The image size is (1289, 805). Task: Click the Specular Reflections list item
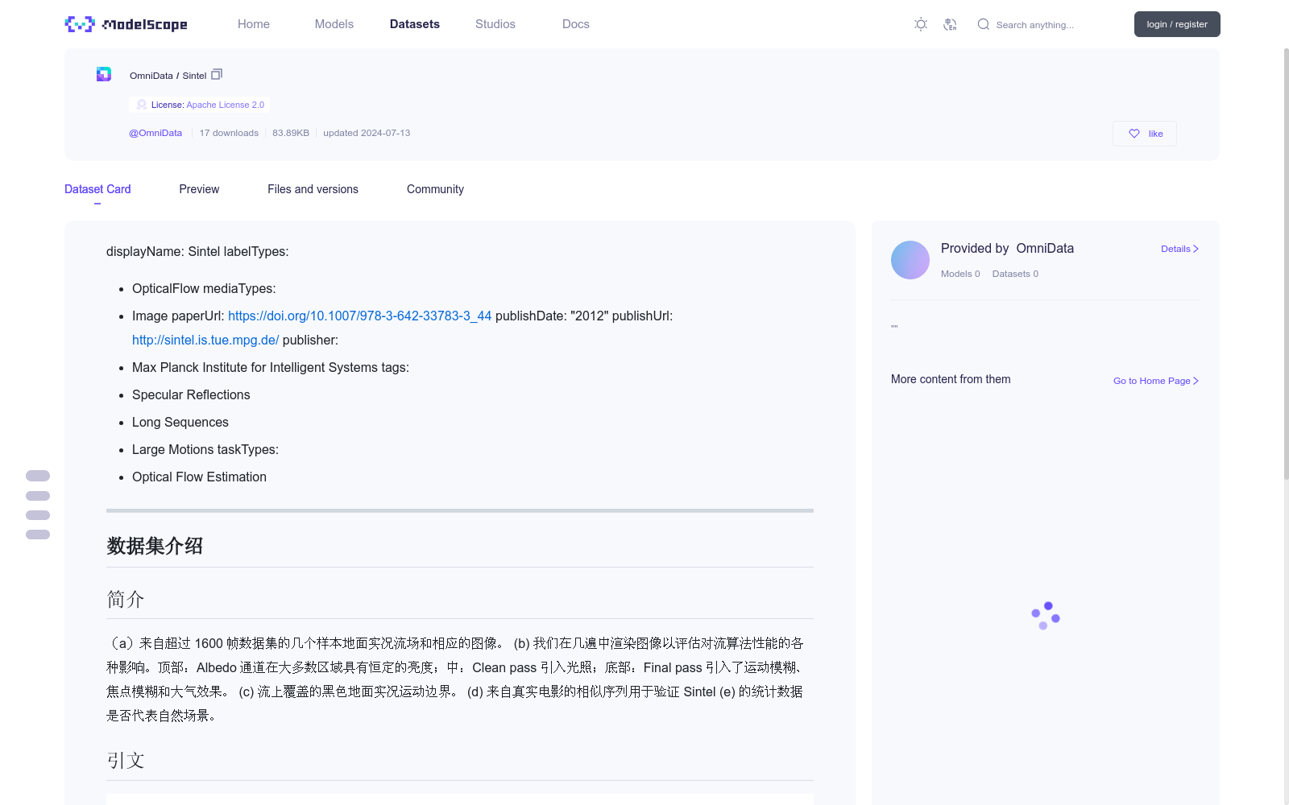(191, 395)
